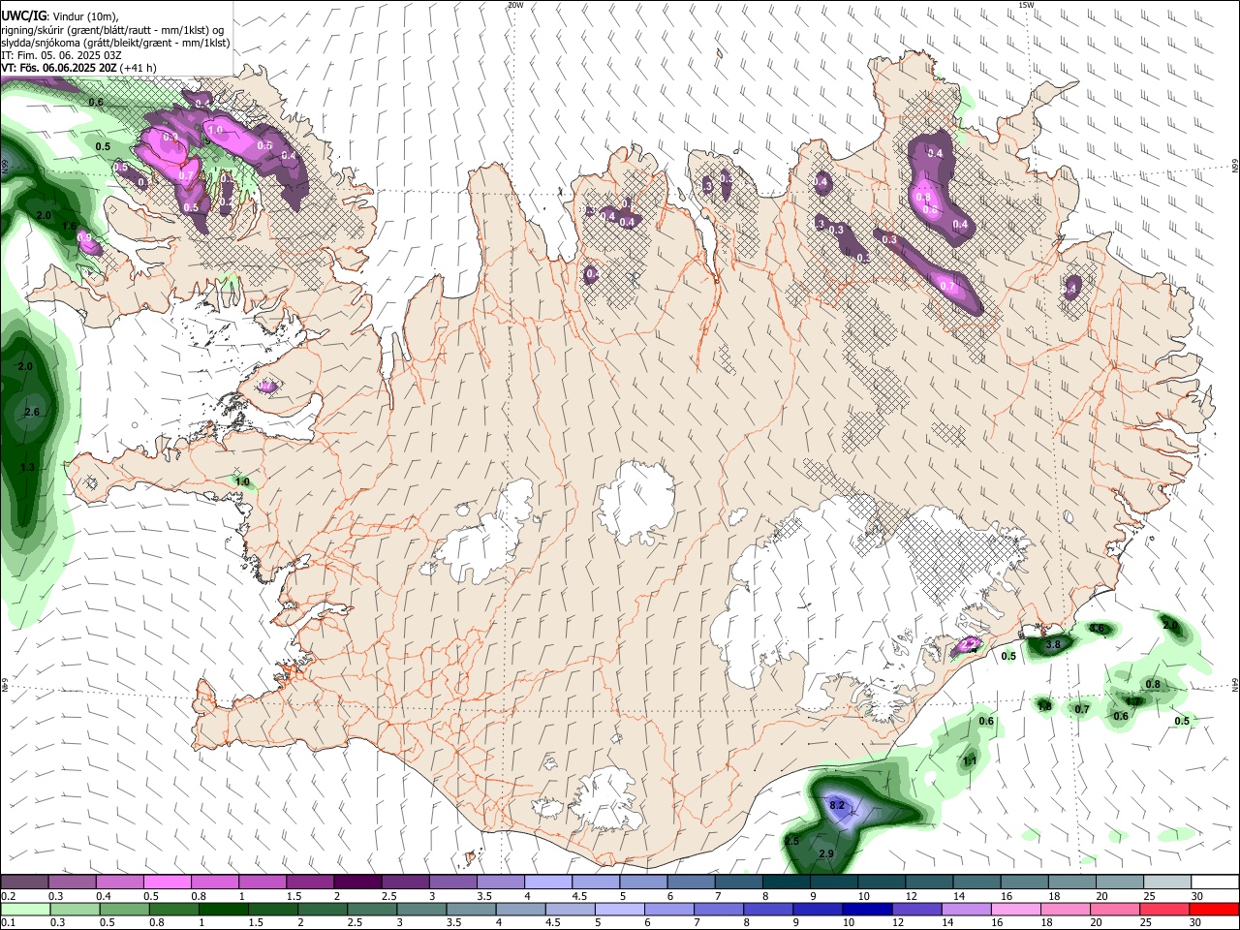Screen dimensions: 1240x930
Task: Click the VT: Fös. 06.06.2025 20Z valid time
Action: (x=59, y=68)
